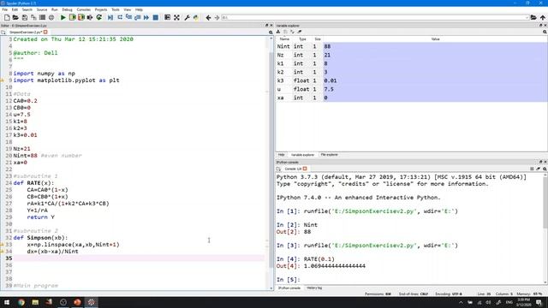The image size is (548, 308).
Task: Select the IPython console bottom tab
Action: (289, 288)
